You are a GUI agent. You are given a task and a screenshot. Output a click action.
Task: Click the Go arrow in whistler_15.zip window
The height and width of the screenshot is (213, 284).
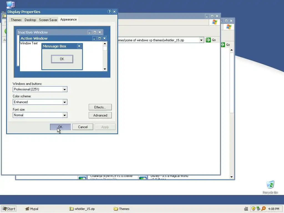(x=208, y=40)
